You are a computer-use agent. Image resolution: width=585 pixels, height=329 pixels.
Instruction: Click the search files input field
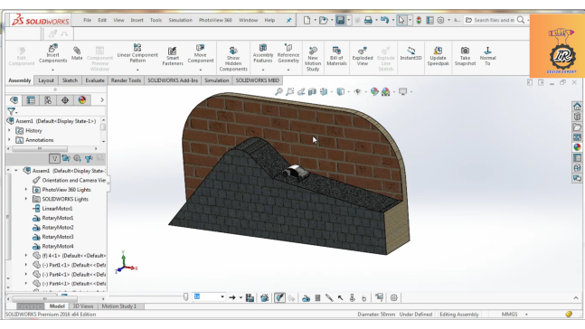click(x=494, y=20)
